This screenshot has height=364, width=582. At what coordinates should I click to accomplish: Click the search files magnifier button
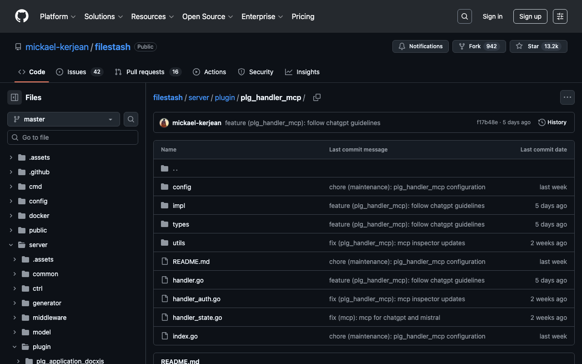coord(131,119)
